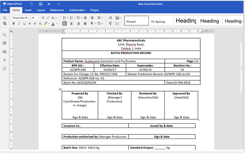Click the table move handle icon
The image size is (247, 155).
60,89
